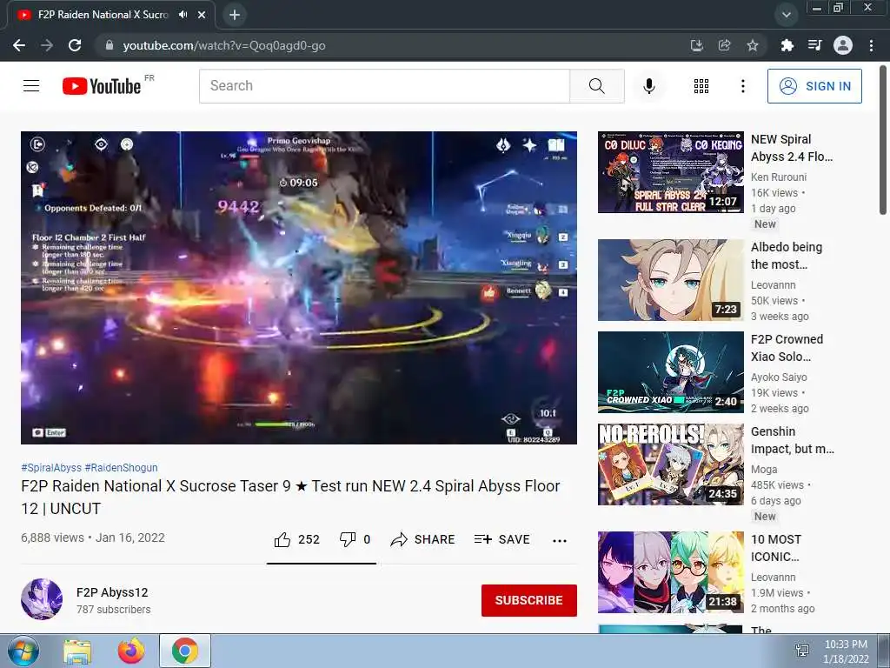Click the share page icon in address bar
Screen dimensions: 890x668
click(724, 45)
